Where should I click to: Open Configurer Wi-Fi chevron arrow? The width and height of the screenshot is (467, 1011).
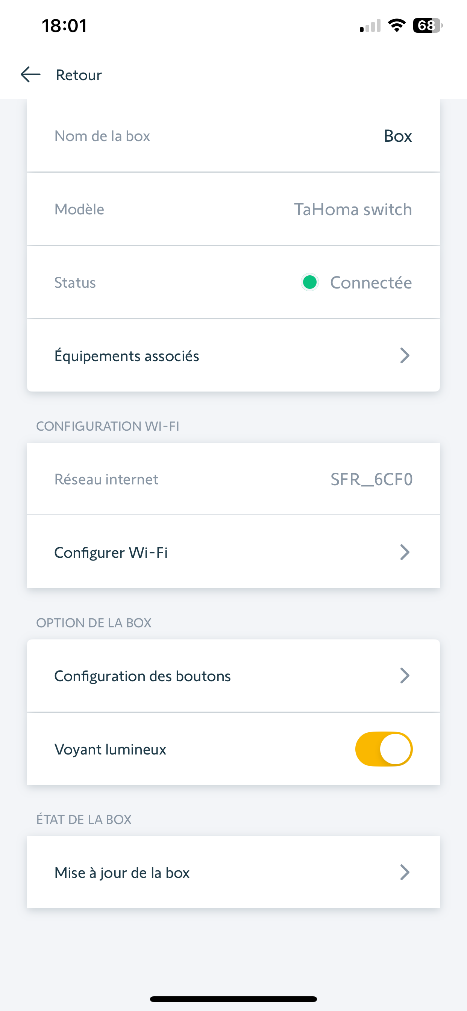(x=405, y=552)
